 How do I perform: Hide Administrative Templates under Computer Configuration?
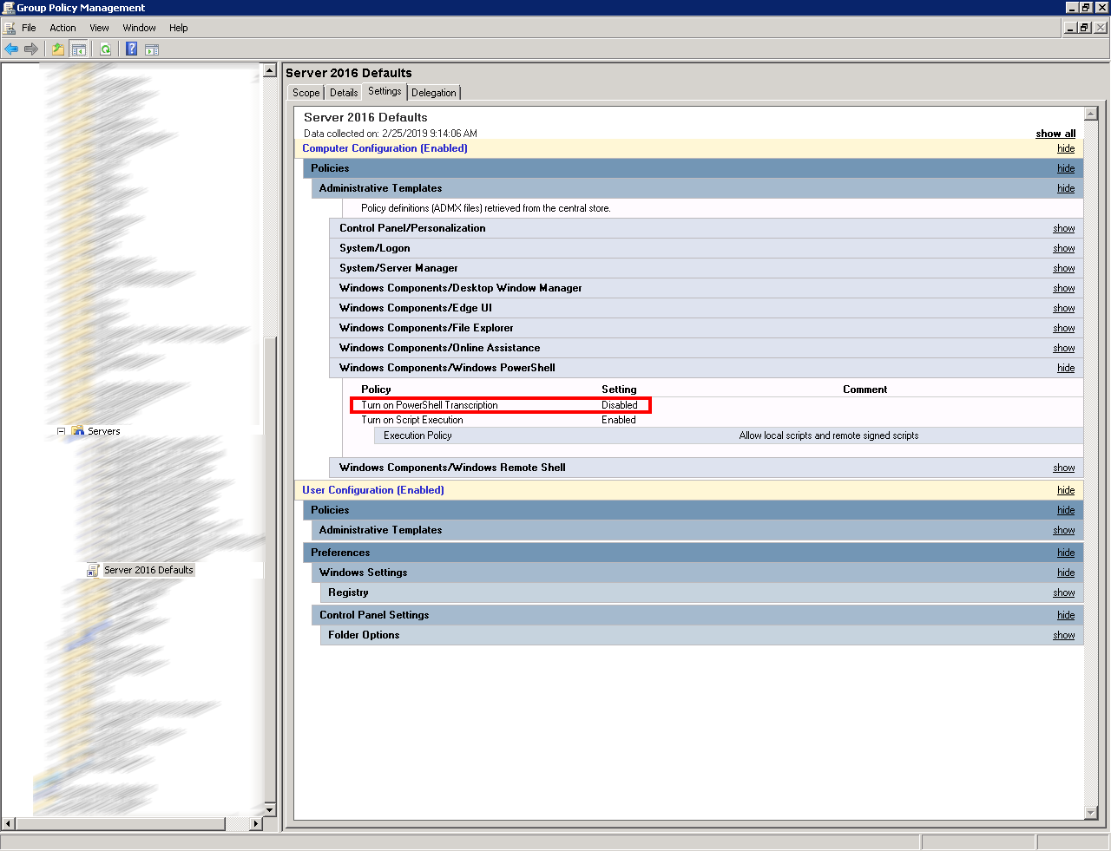coord(1066,188)
